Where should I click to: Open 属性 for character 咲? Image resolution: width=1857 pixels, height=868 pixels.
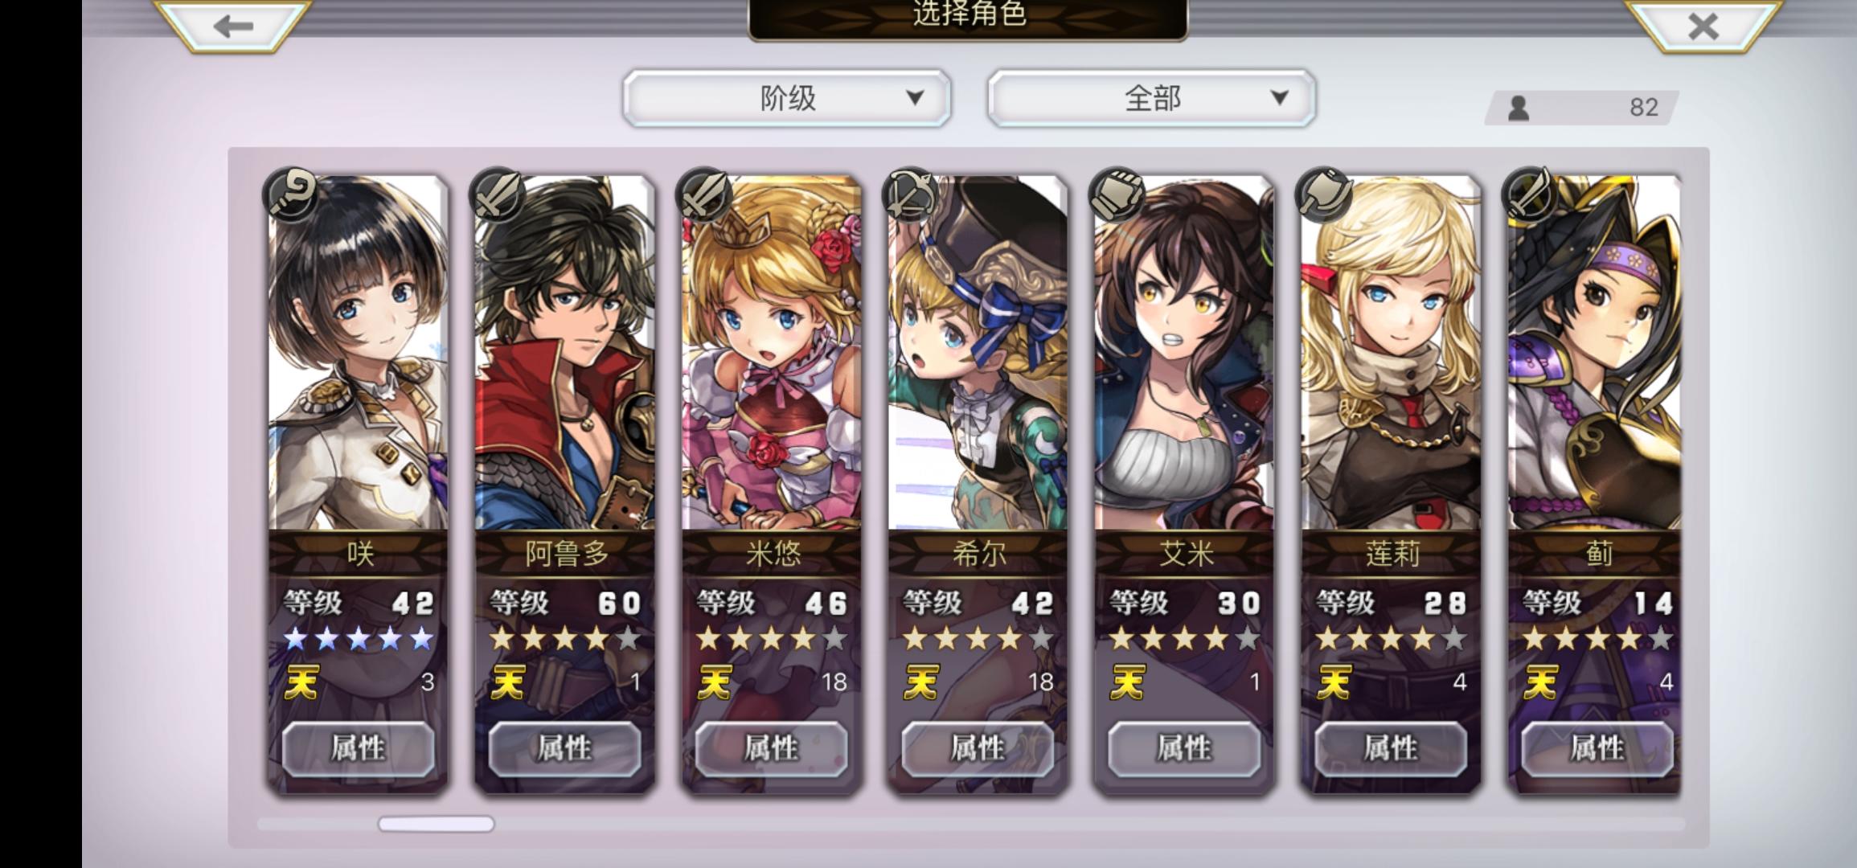tap(359, 748)
